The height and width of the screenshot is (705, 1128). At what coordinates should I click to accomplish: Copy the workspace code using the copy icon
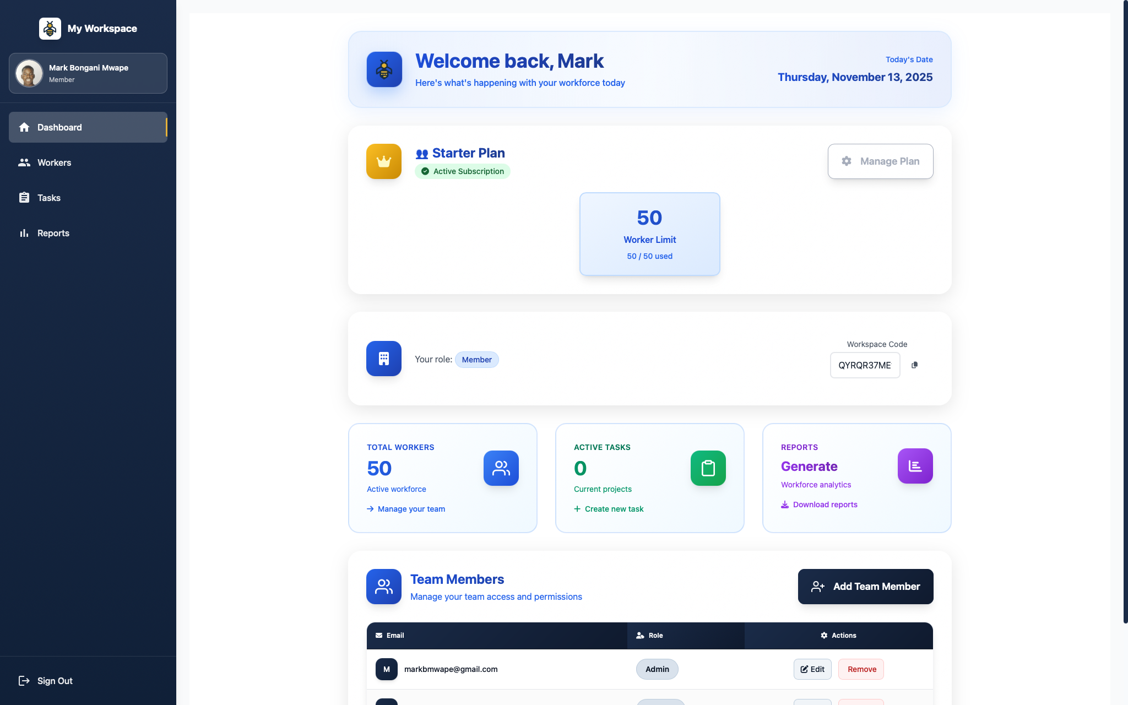(x=914, y=365)
